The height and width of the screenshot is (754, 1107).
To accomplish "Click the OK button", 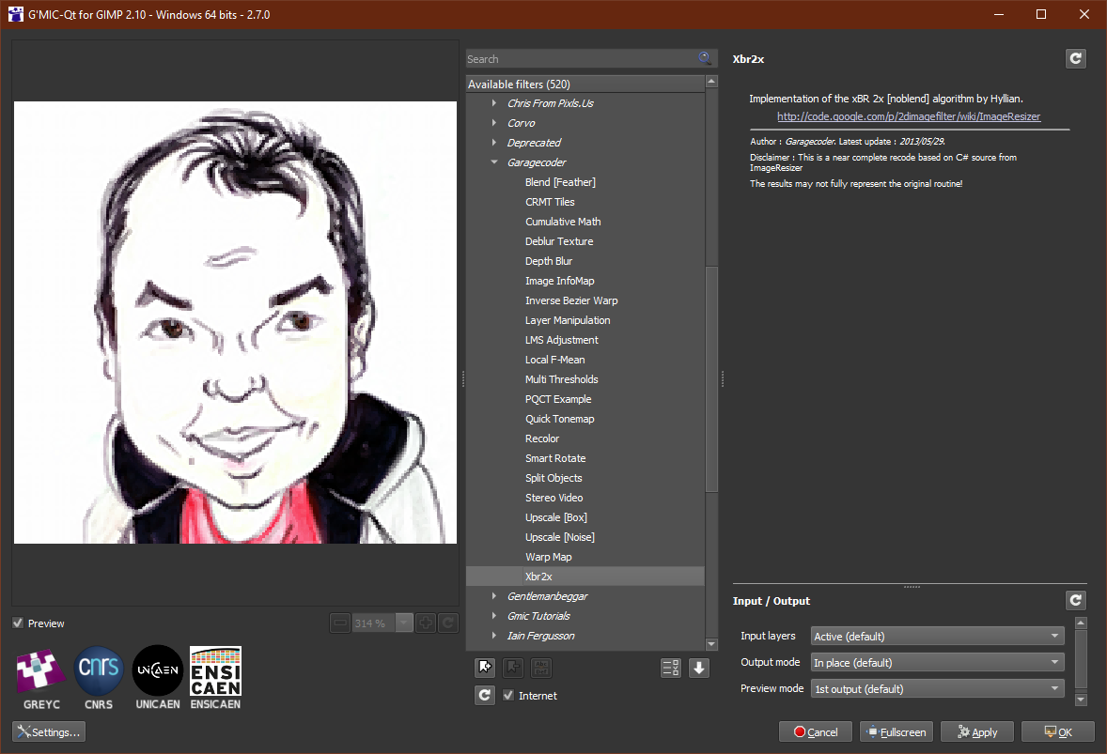I will pyautogui.click(x=1058, y=731).
